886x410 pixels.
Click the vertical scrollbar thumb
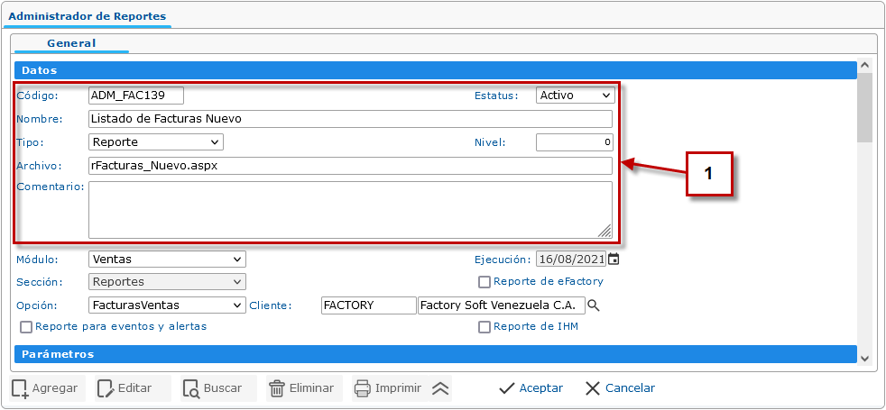[864, 108]
